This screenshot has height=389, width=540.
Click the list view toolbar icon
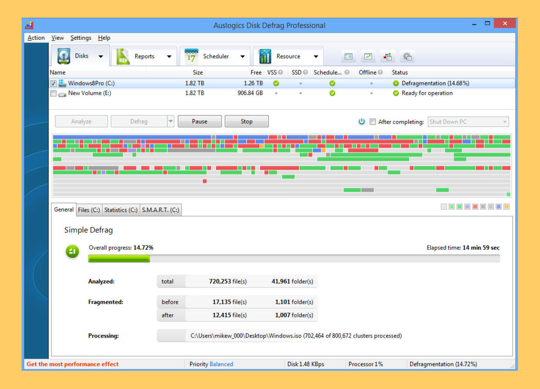click(348, 56)
